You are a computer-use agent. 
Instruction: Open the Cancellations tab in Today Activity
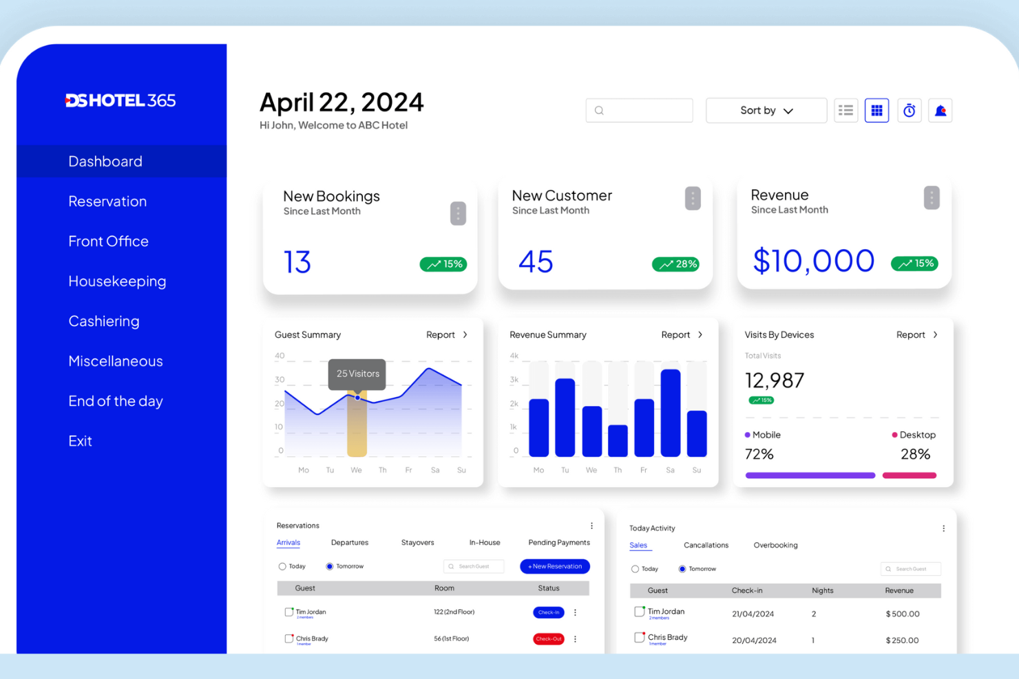click(x=706, y=545)
